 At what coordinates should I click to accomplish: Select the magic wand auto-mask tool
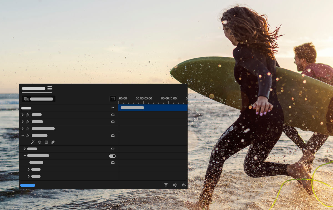coord(33,142)
